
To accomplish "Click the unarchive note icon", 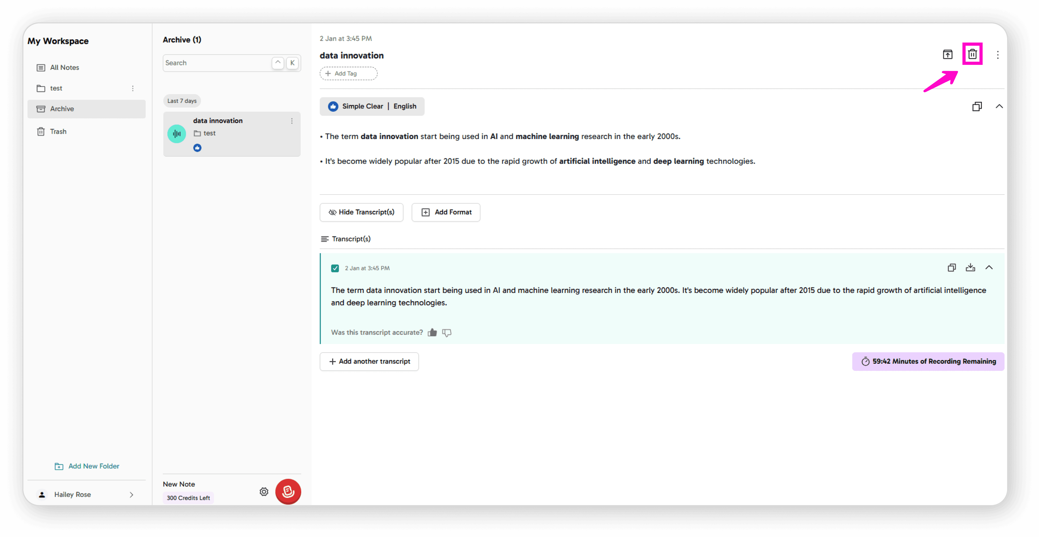I will point(948,54).
